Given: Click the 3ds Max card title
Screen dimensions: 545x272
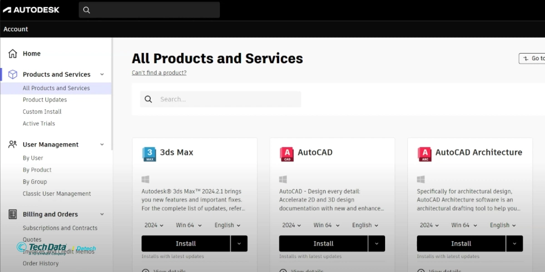Looking at the screenshot, I should click(x=177, y=152).
